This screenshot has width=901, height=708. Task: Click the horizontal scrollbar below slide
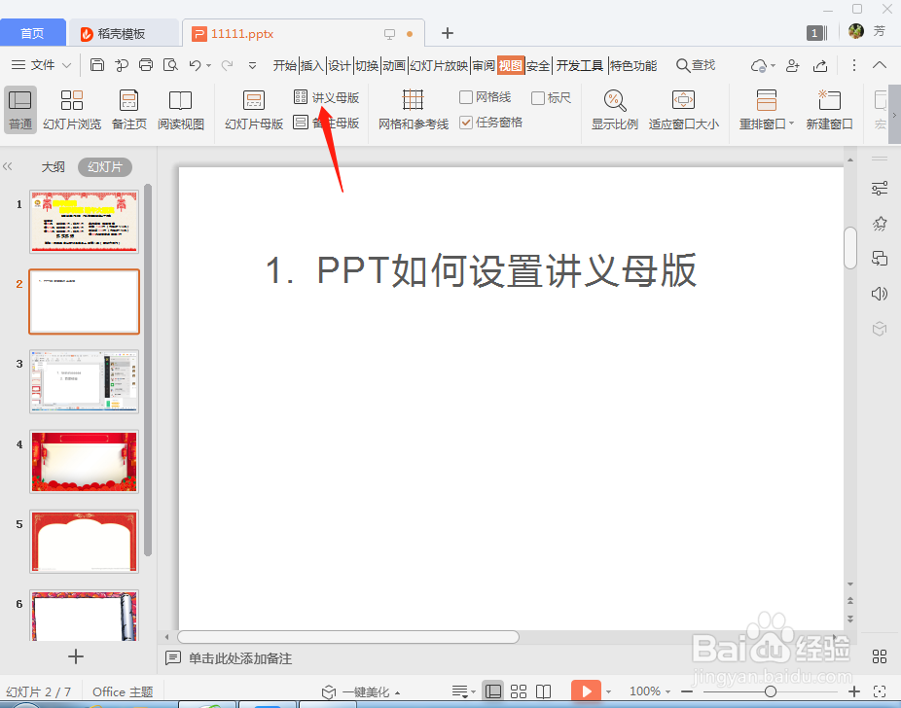(348, 637)
